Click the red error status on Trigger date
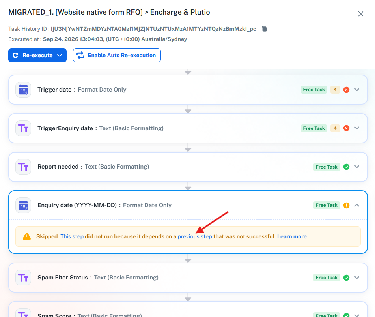 (x=346, y=90)
